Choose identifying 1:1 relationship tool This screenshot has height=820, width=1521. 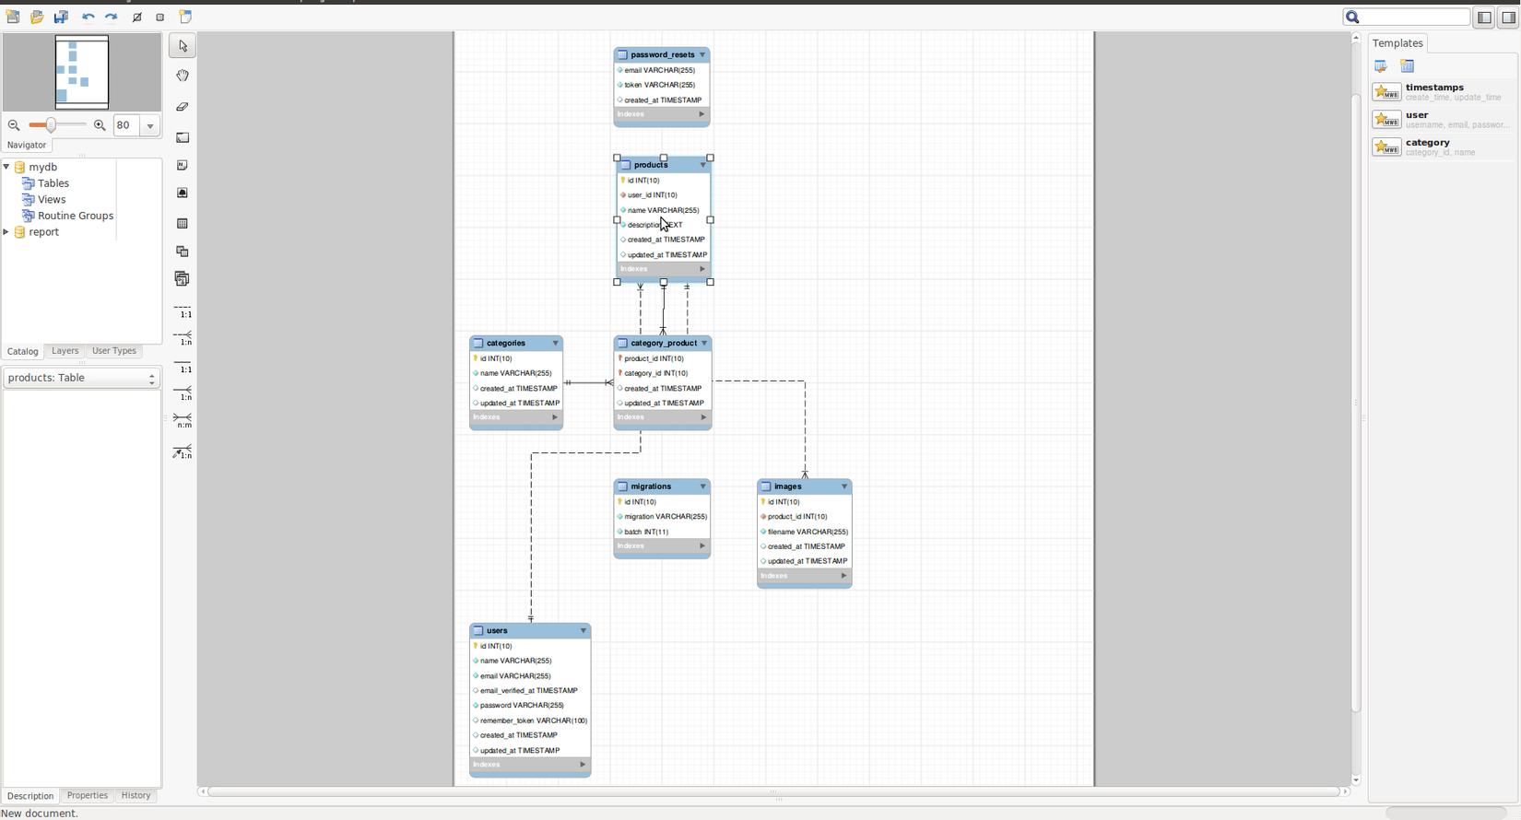183,366
